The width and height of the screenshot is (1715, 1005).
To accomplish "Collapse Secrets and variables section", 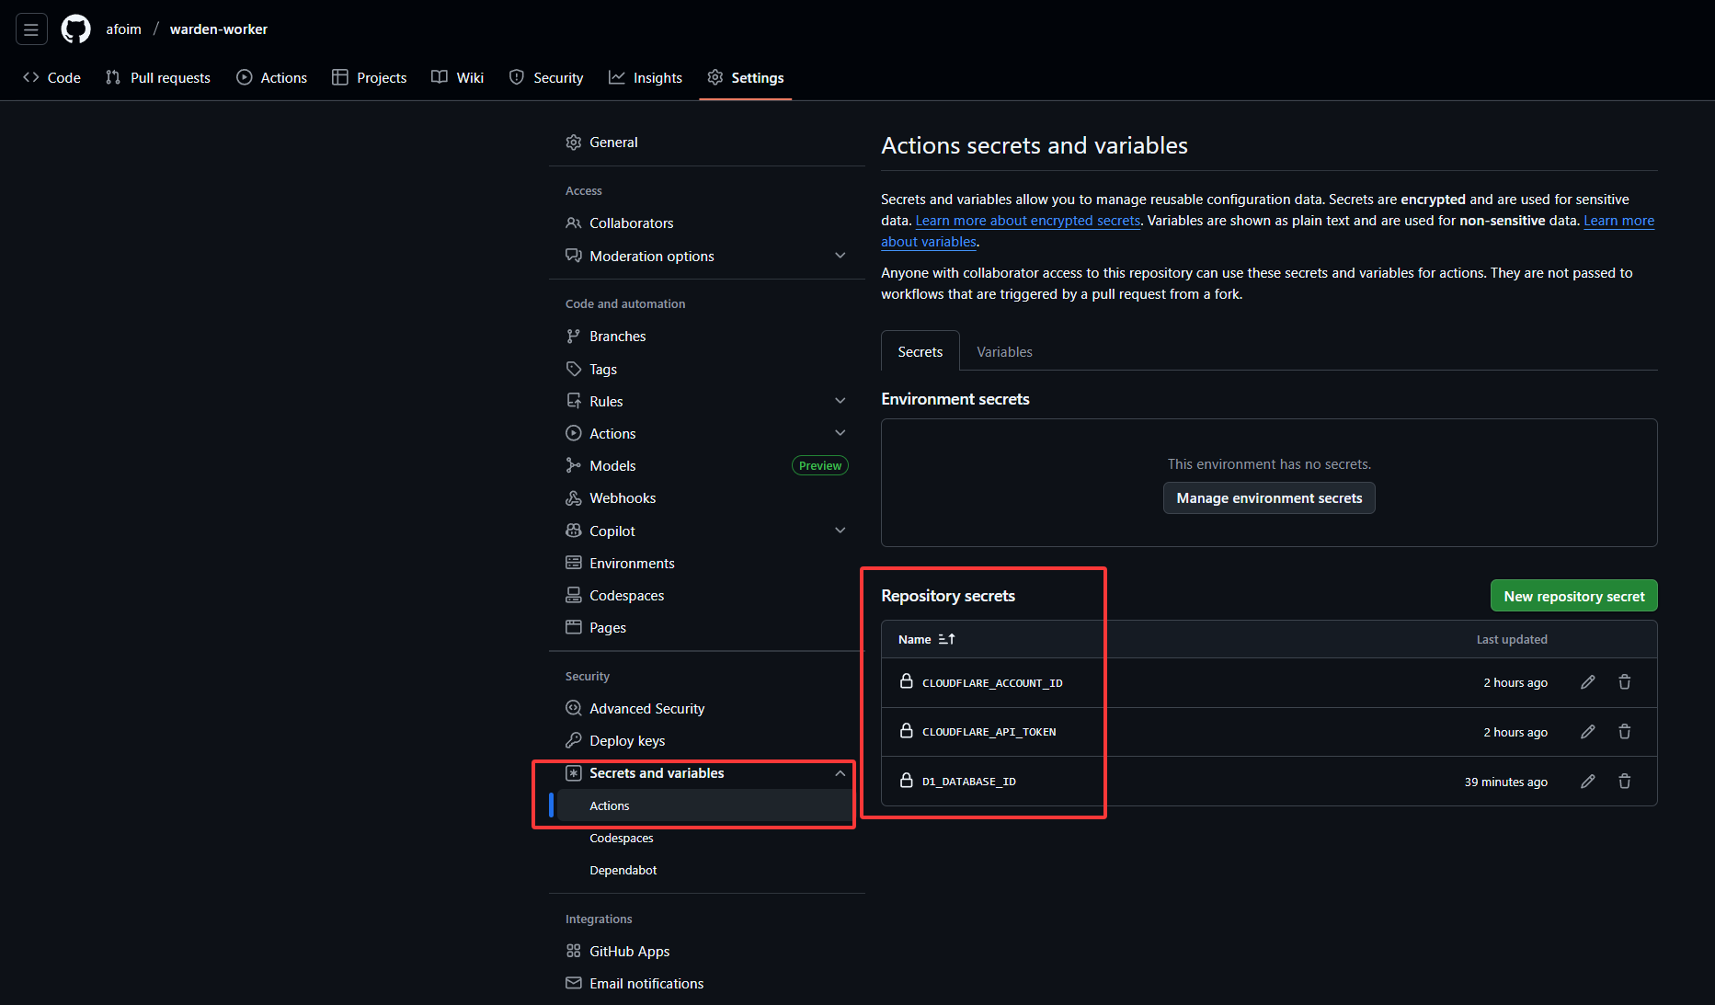I will pos(840,773).
